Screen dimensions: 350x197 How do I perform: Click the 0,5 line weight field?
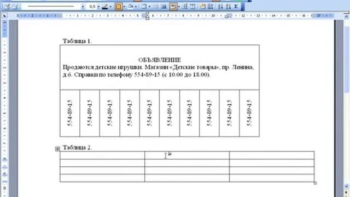(92, 7)
